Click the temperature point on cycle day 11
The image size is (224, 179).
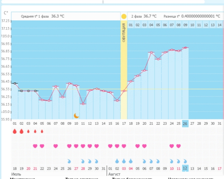click(83, 104)
